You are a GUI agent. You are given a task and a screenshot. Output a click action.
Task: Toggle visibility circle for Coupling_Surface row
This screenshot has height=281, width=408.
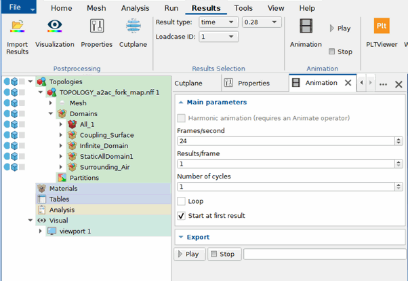coord(7,135)
